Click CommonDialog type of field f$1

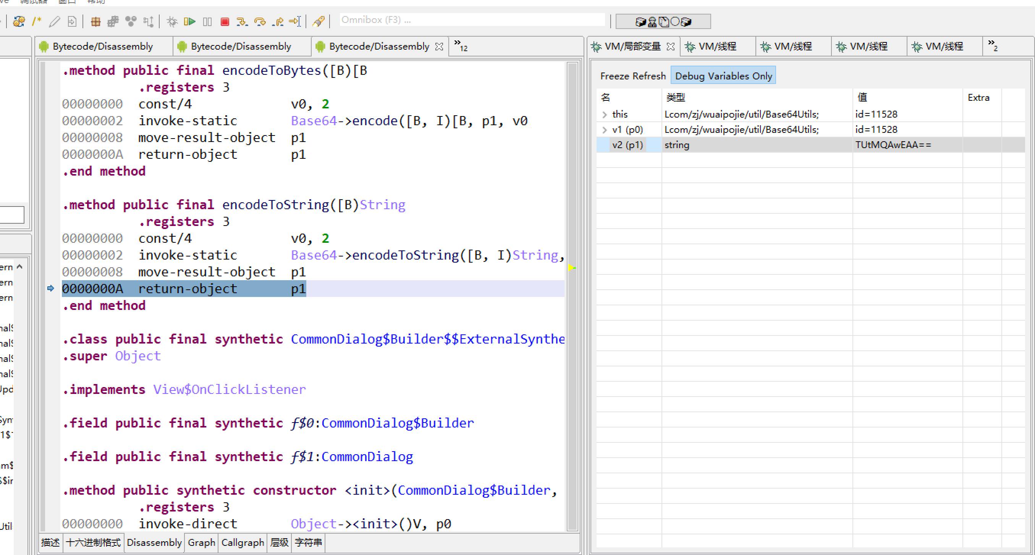(367, 457)
